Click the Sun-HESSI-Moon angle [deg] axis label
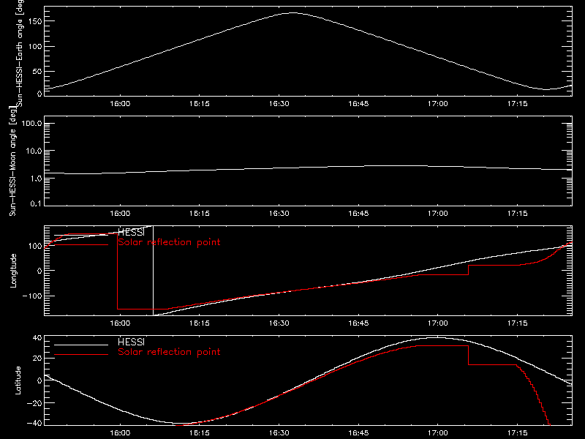 click(x=12, y=161)
